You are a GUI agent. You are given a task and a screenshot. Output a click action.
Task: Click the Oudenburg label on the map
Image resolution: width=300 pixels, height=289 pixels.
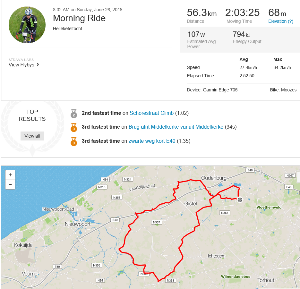pyautogui.click(x=214, y=178)
